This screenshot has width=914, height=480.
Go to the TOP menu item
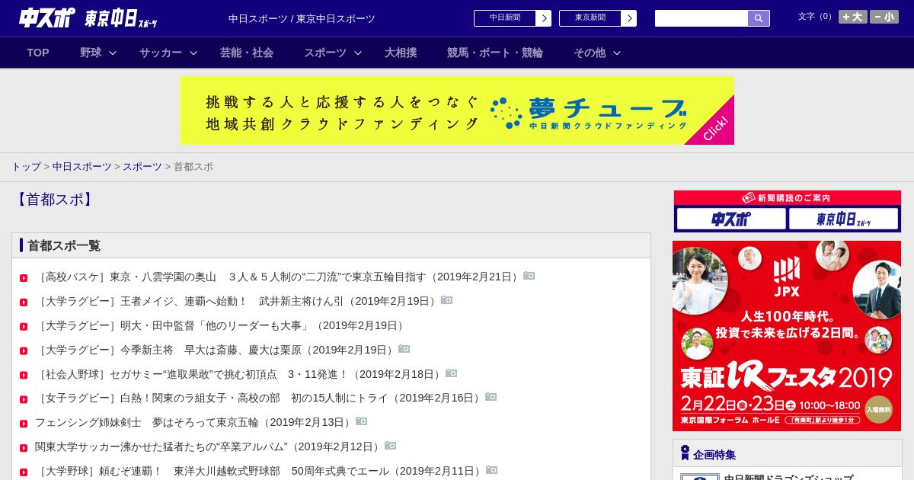pyautogui.click(x=38, y=53)
